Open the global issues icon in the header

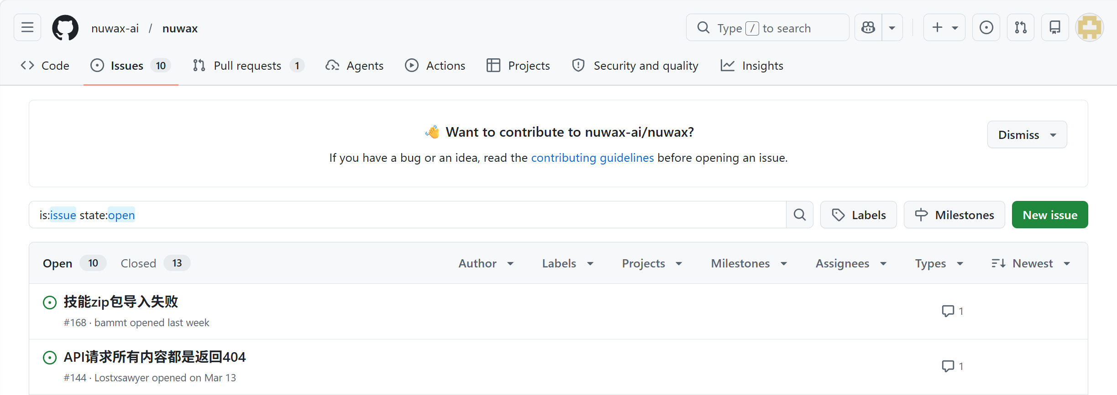click(x=986, y=28)
